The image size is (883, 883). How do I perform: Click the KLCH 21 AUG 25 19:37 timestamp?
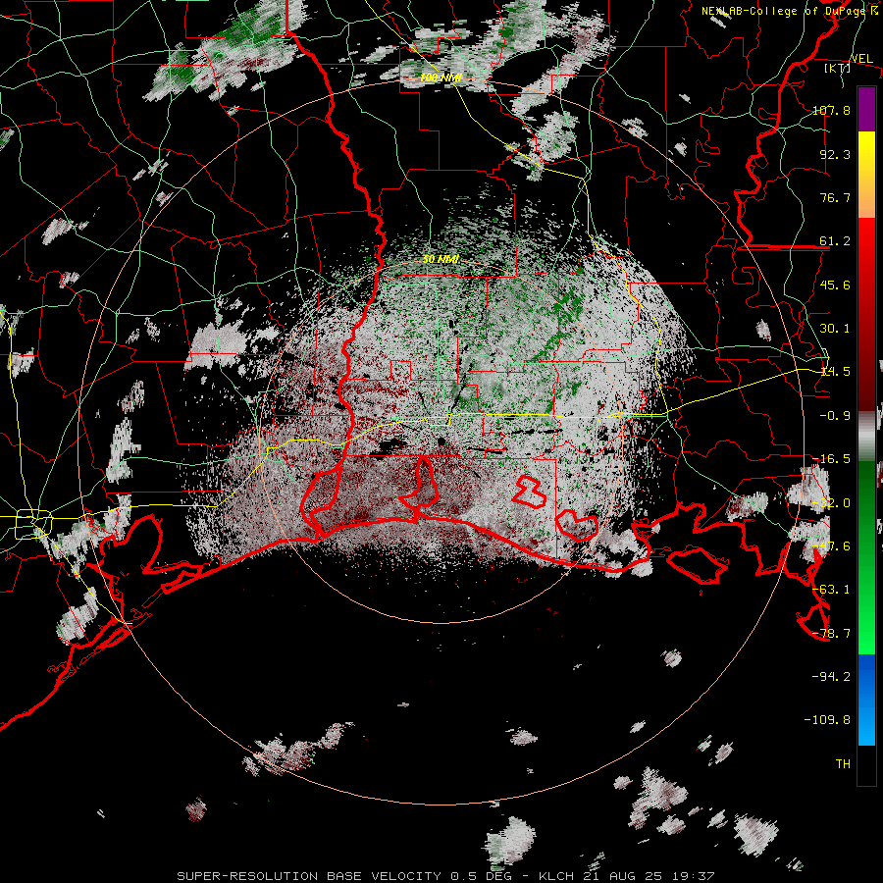627,876
